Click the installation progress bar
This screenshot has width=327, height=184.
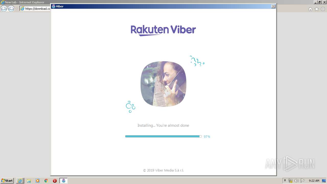point(163,136)
